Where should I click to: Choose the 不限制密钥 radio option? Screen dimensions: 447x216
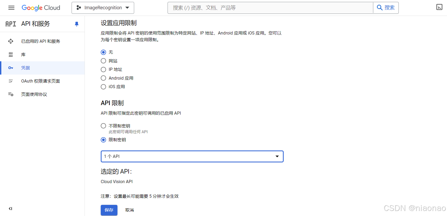click(x=103, y=126)
